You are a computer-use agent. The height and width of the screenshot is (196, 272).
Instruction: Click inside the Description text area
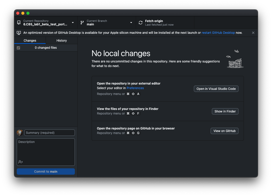[x=46, y=150]
